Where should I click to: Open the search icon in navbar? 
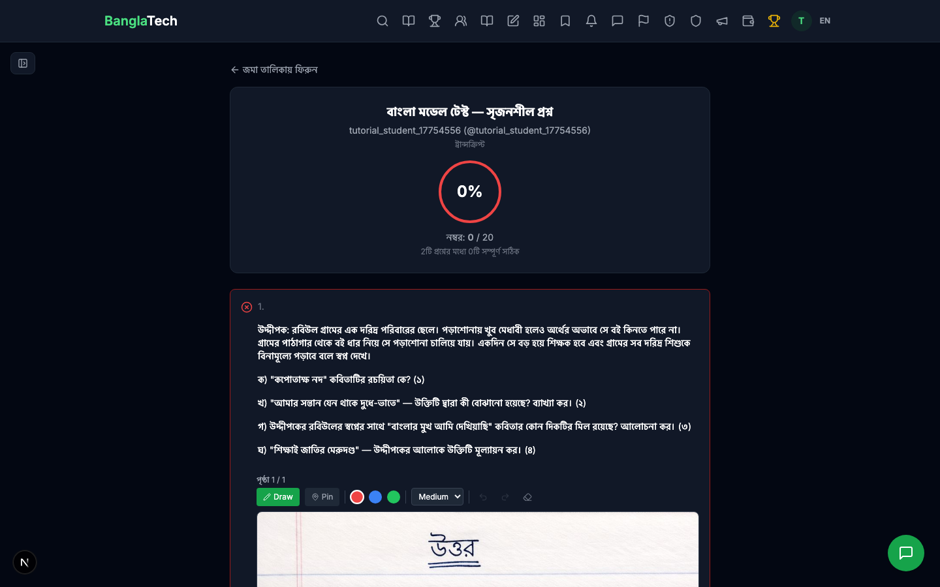[383, 21]
